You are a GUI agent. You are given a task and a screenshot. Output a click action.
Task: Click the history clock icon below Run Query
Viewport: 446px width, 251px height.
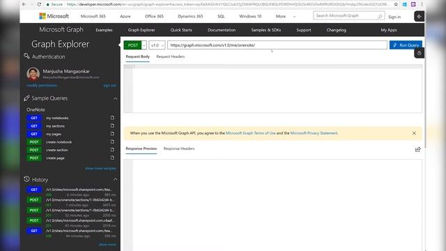419,53
